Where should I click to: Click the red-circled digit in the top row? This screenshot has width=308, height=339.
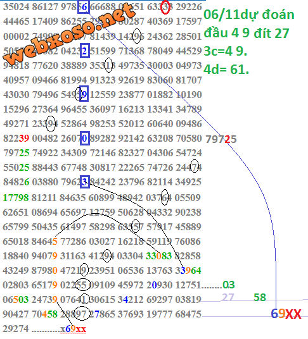(x=165, y=8)
